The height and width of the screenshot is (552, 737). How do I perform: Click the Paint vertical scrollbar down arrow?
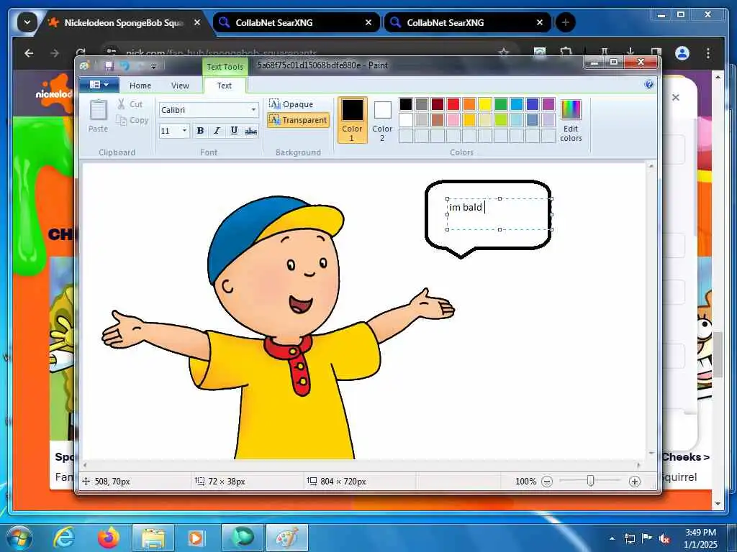coord(651,453)
